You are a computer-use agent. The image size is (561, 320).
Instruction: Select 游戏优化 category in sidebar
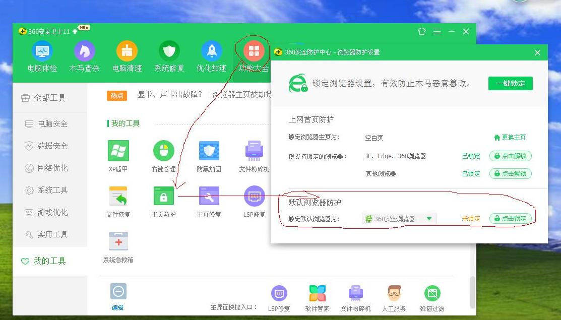50,212
